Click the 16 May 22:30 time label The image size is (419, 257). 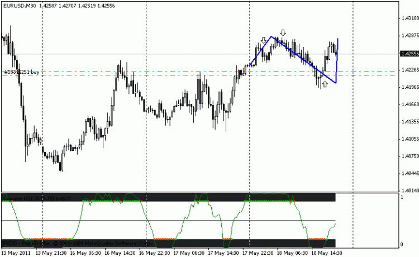point(154,253)
